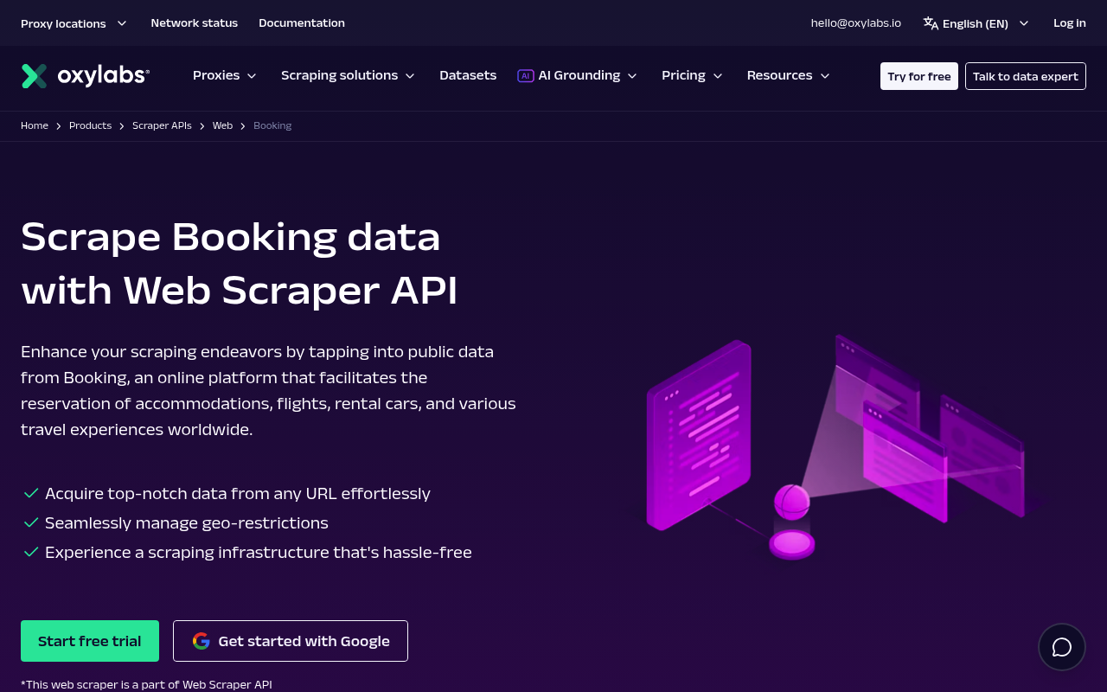Viewport: 1107px width, 692px height.
Task: Expand the Proxy locations dropdown
Action: point(74,23)
